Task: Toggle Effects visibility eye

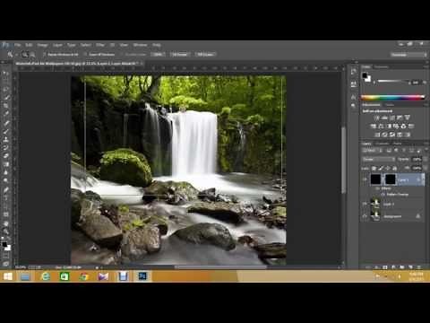Action: pyautogui.click(x=377, y=188)
